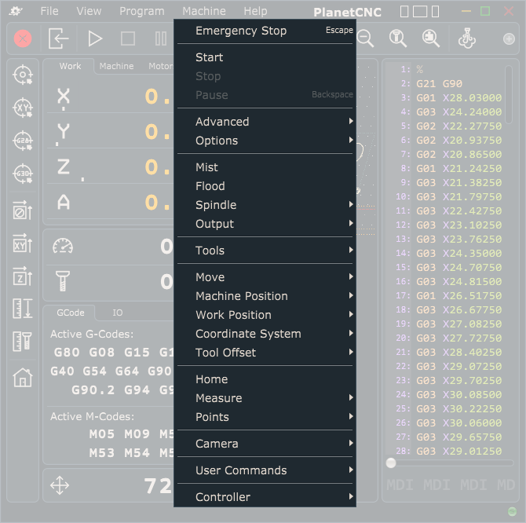Image resolution: width=526 pixels, height=523 pixels.
Task: Click the Move to XY zero icon
Action: point(23,108)
